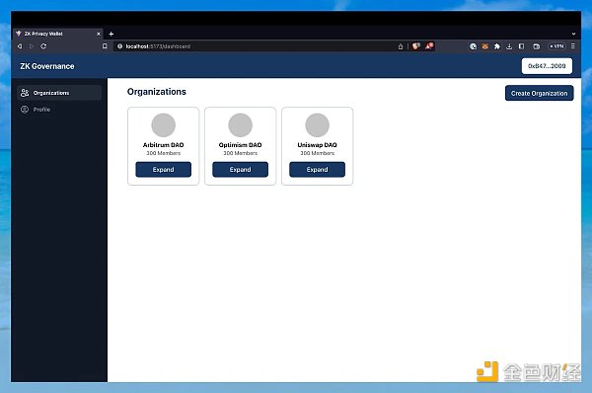Toggle the browser sidebar panel icon
Screen dimensions: 592x393
521,46
